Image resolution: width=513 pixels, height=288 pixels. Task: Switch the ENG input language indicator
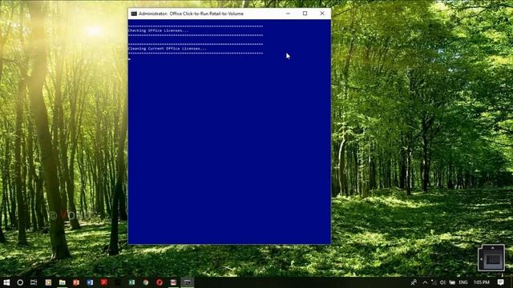click(463, 282)
